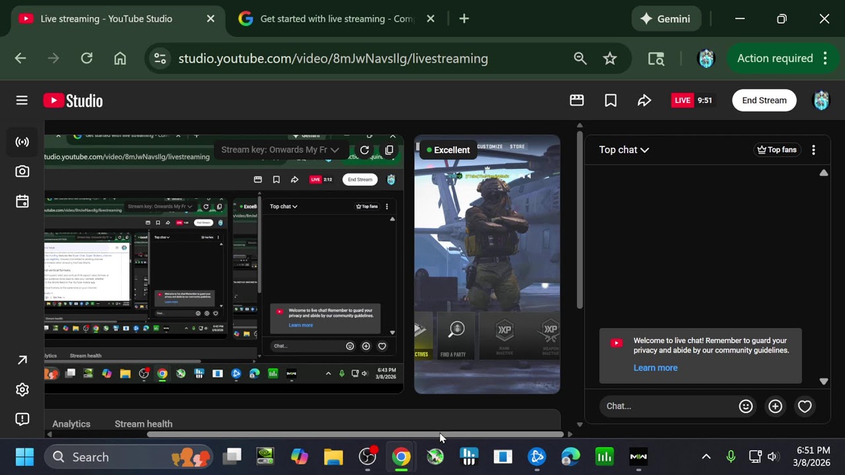This screenshot has height=475, width=845.
Task: Open Action required menu dots
Action: point(825,59)
